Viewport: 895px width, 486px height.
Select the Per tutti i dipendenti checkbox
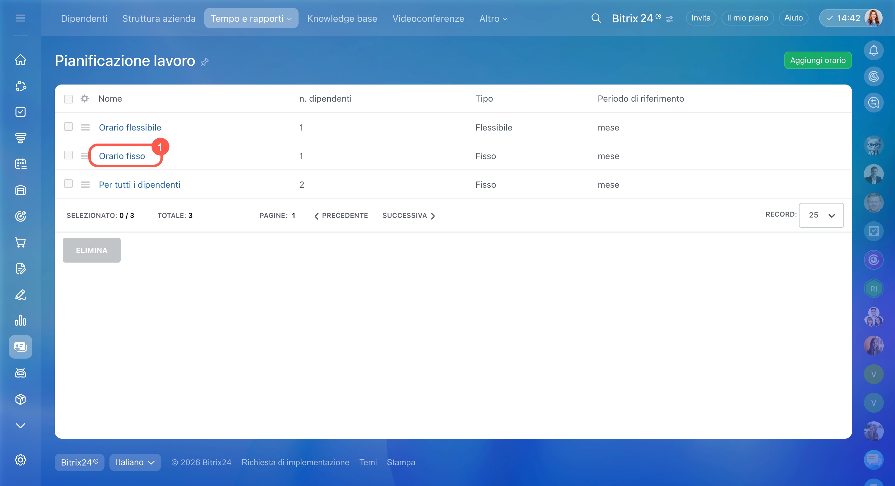(x=68, y=184)
